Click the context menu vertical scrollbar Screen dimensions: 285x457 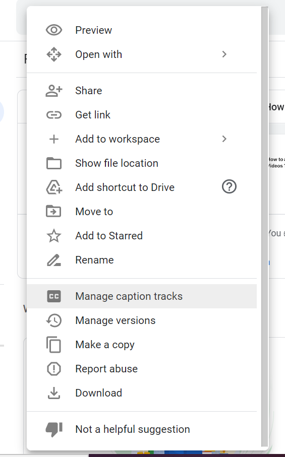[265, 226]
